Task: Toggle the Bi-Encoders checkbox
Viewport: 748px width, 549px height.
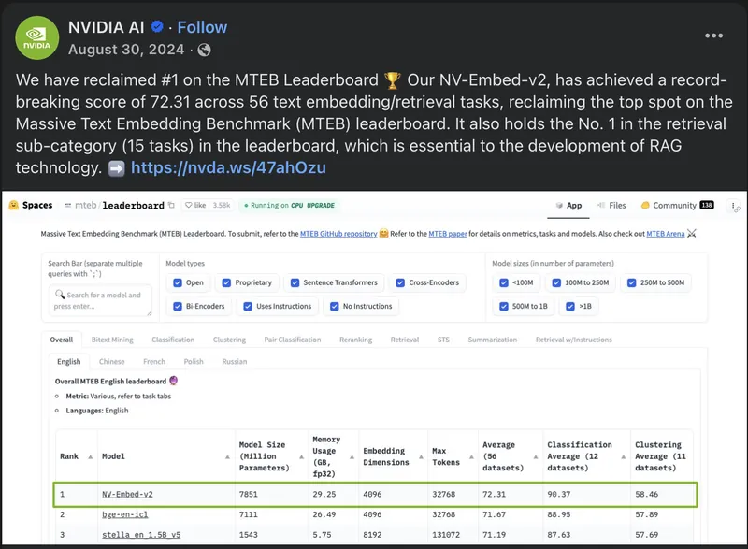Action: (x=178, y=306)
